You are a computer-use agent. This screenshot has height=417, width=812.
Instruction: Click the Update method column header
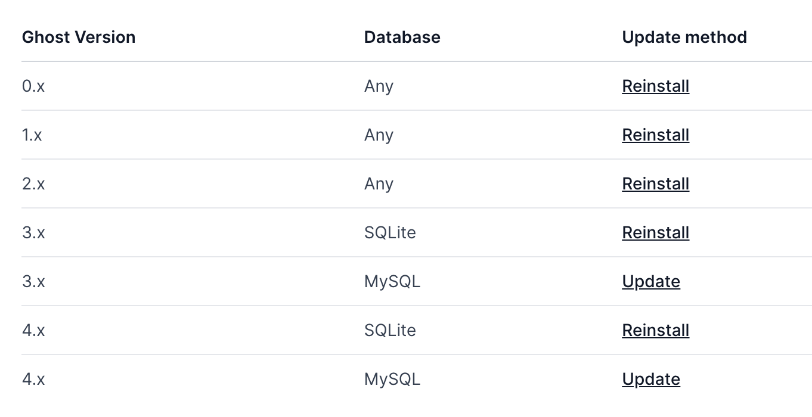click(684, 37)
